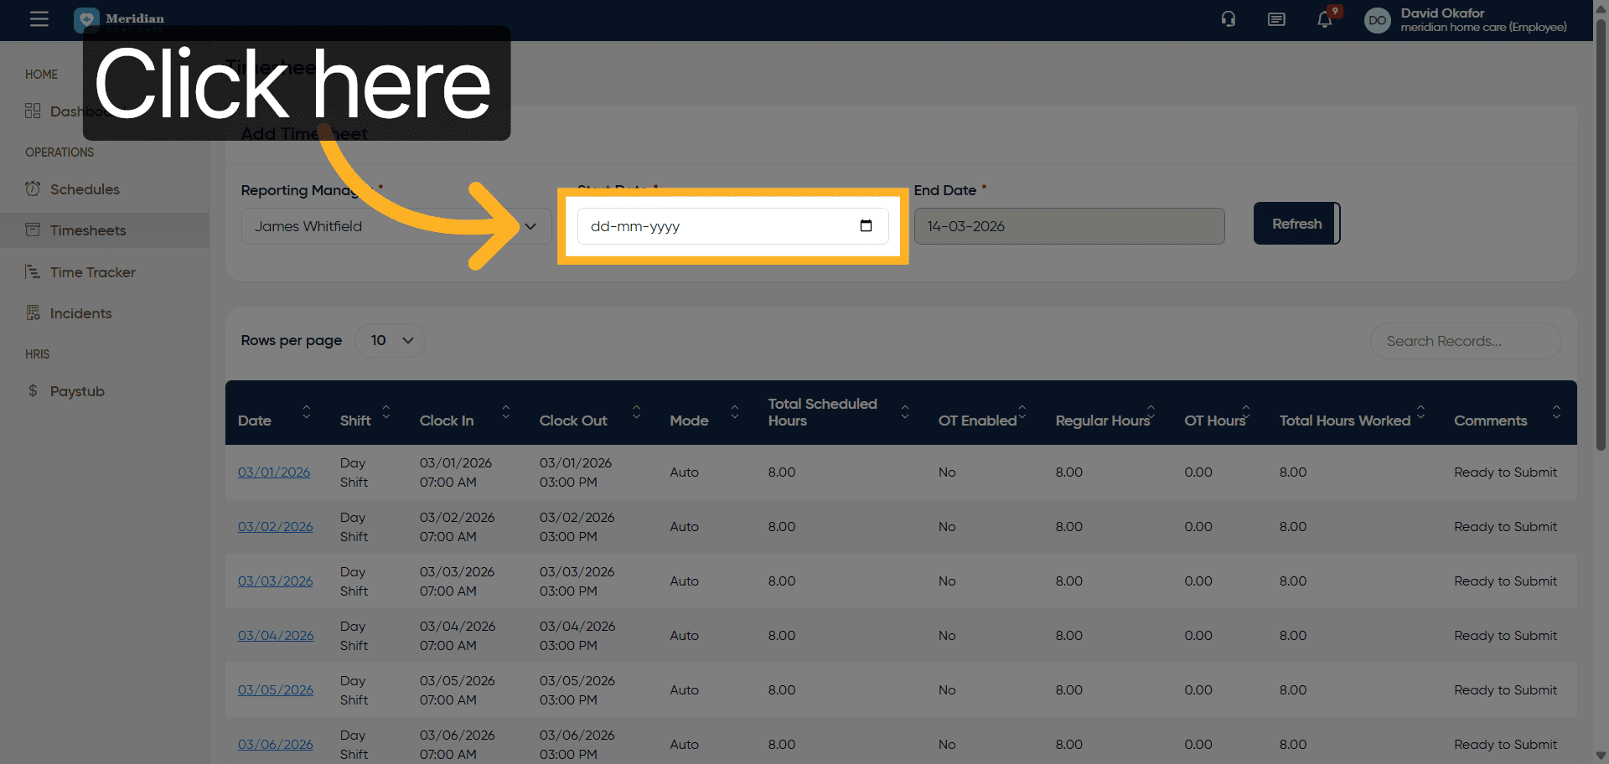
Task: Open the Rows per page dropdown
Action: click(x=391, y=340)
